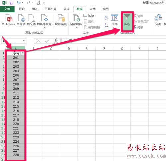Click cell containing 228
166x161 pixels.
pyautogui.click(x=16, y=155)
